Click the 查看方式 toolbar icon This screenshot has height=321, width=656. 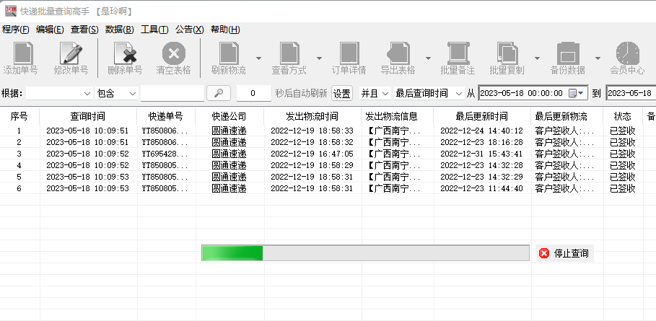point(289,53)
